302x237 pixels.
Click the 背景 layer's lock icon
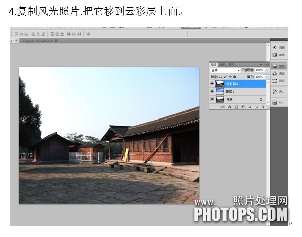click(261, 99)
